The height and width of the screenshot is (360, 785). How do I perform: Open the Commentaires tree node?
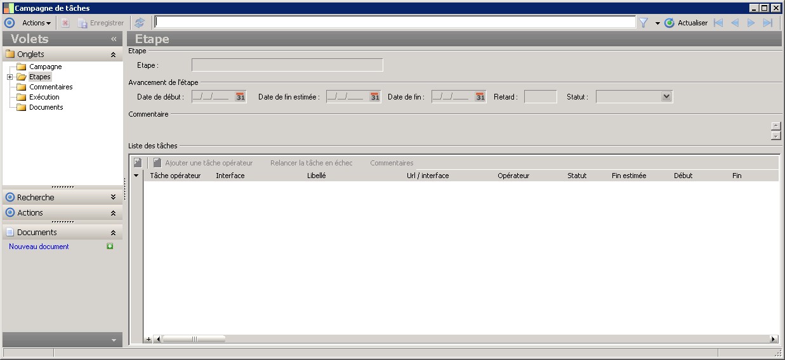click(51, 87)
